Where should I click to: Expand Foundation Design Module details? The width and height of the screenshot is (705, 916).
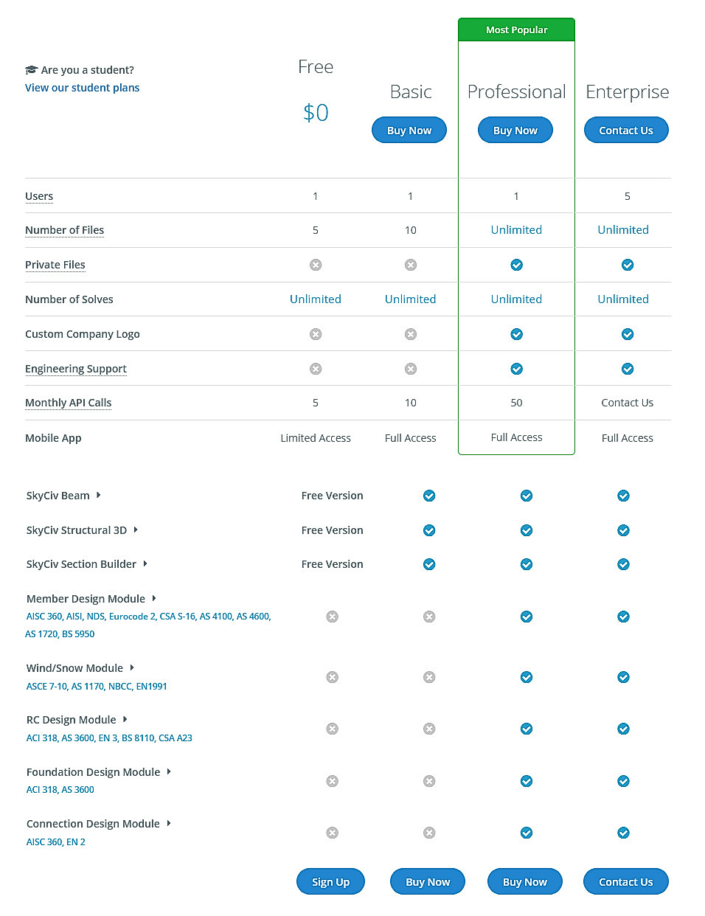pyautogui.click(x=169, y=772)
